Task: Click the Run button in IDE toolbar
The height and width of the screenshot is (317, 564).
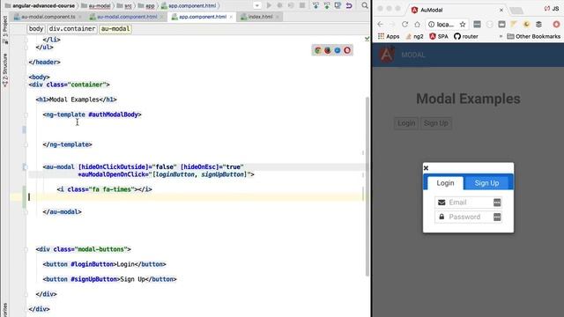Action: 269,5
